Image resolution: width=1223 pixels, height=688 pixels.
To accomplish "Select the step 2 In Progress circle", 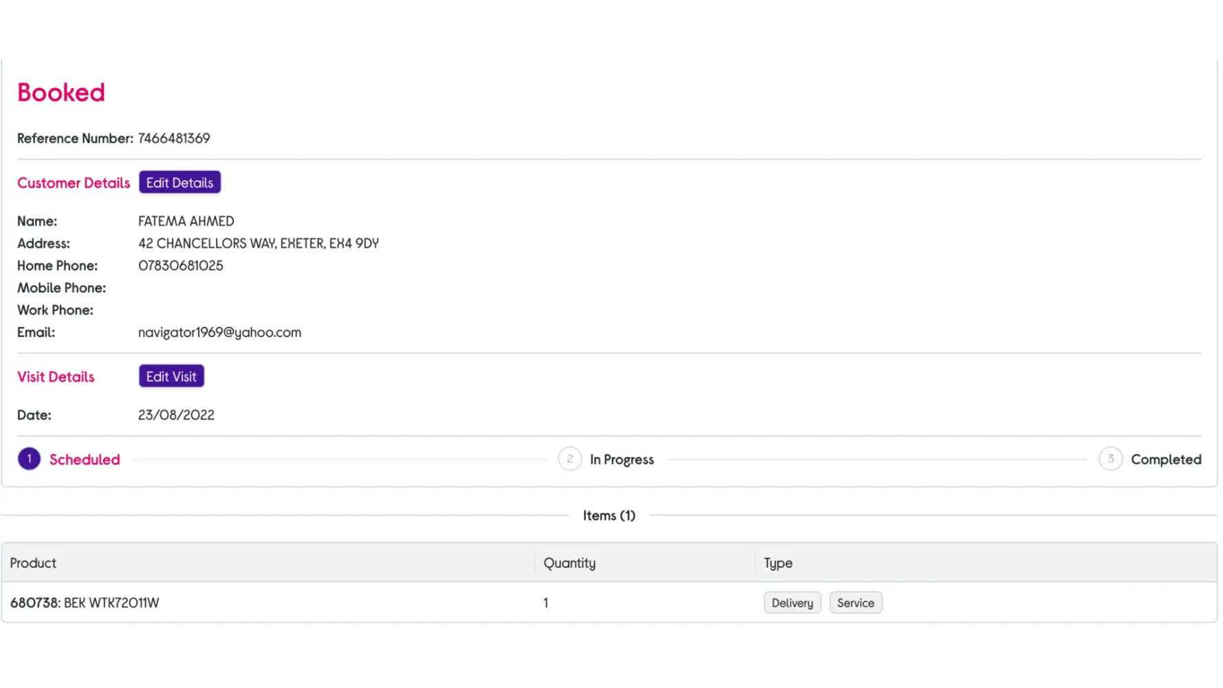I will coord(570,459).
